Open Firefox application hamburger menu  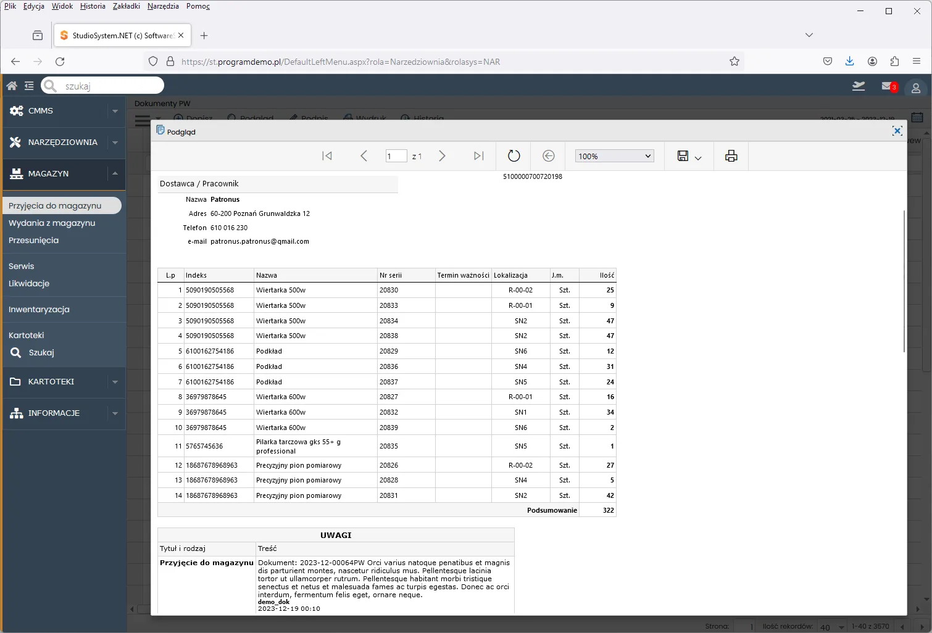[917, 61]
